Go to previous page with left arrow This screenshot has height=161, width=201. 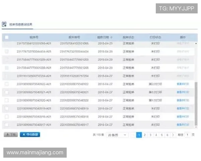(133, 135)
